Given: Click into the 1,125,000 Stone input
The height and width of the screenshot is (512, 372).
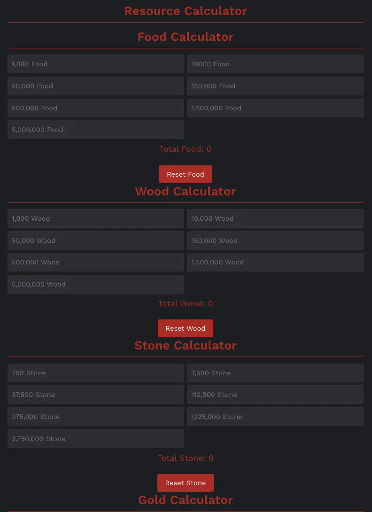Looking at the screenshot, I should [x=275, y=417].
